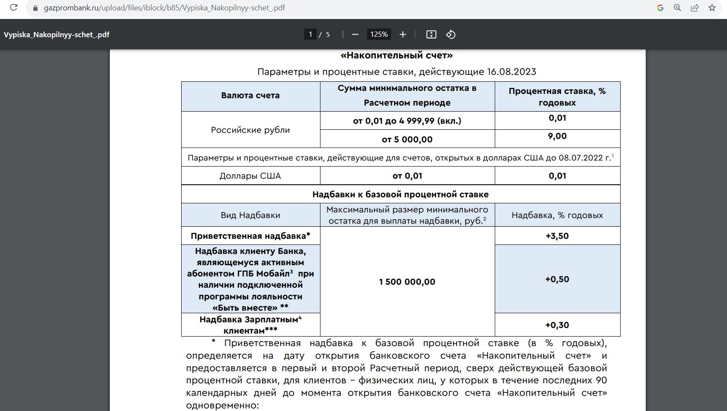
Task: Click the 'Валюта счета' header cell
Action: (250, 96)
